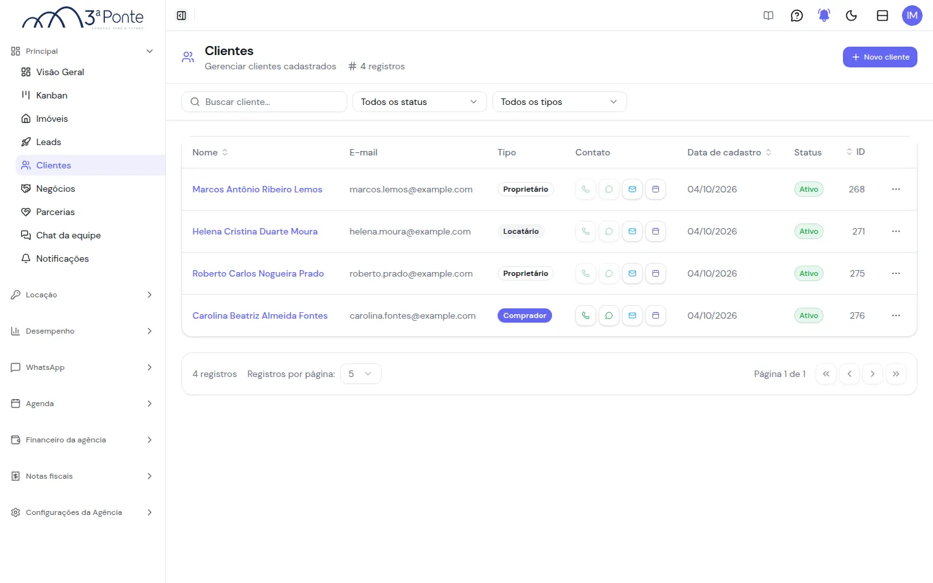The image size is (933, 583).
Task: Change registros por página dropdown
Action: tap(360, 374)
